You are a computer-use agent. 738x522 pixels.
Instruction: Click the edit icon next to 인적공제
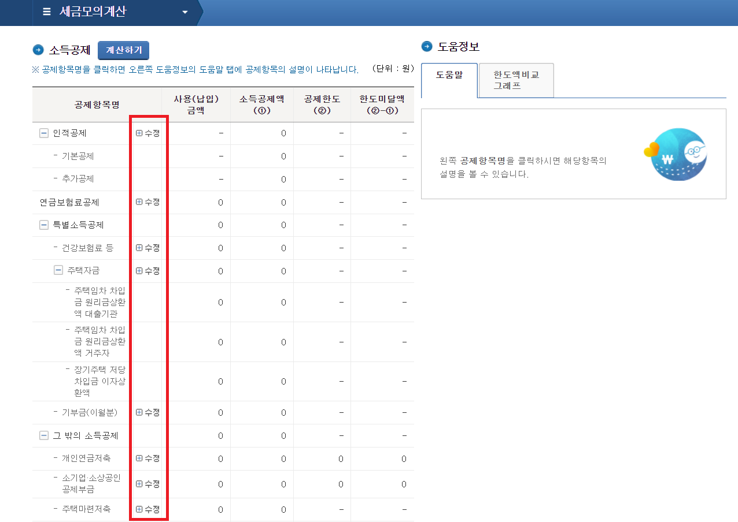[x=146, y=133]
